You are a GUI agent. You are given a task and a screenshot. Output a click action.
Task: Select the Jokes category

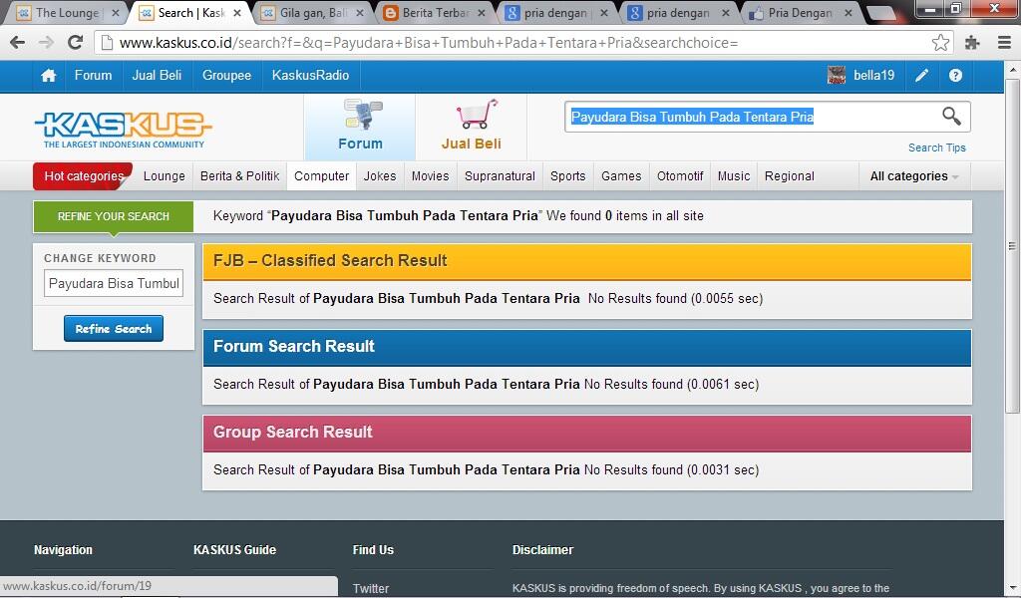(380, 176)
